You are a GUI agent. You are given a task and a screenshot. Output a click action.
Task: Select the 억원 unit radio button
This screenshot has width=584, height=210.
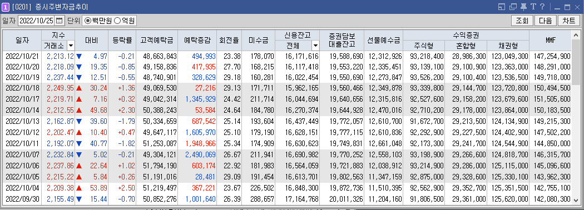tap(117, 21)
